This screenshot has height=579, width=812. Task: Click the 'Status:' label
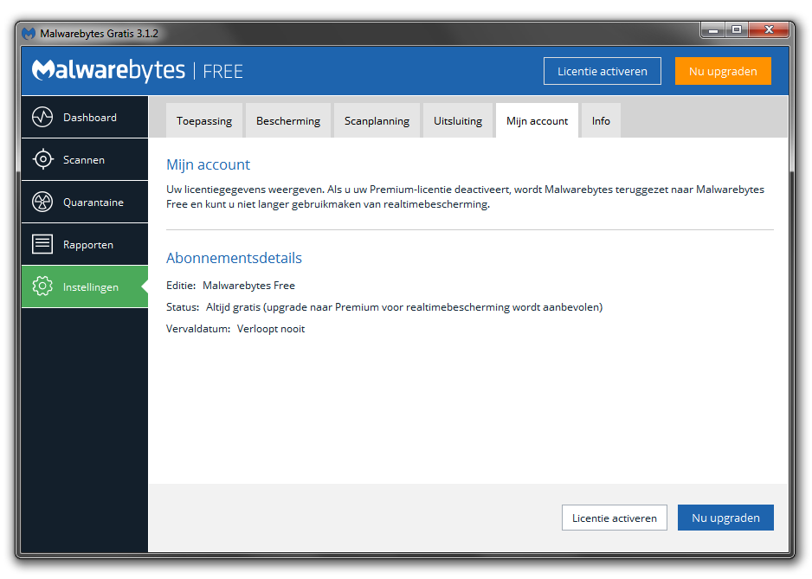(183, 307)
